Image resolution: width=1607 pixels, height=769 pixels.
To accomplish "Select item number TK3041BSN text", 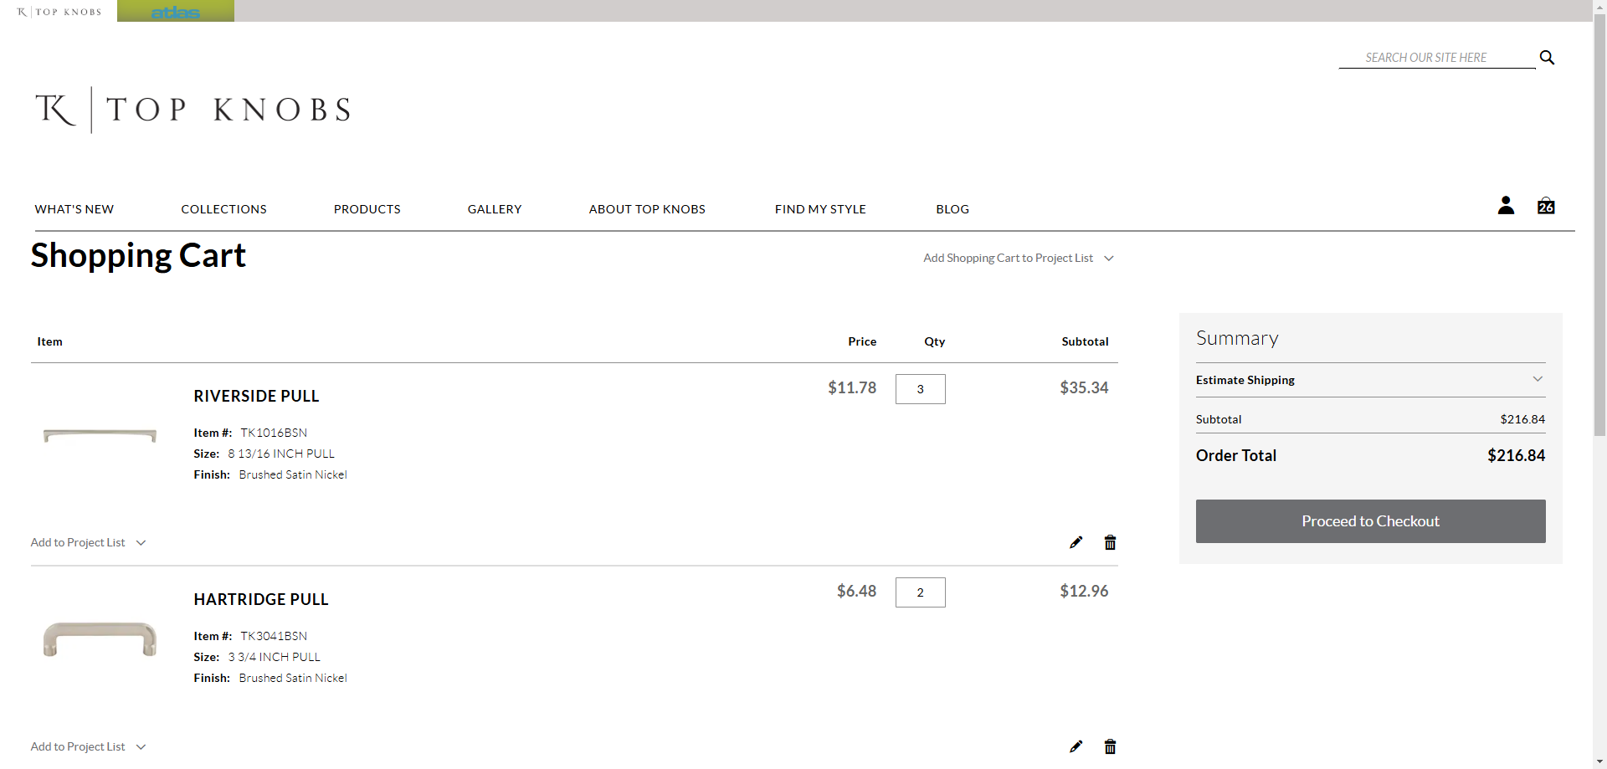I will [x=274, y=636].
